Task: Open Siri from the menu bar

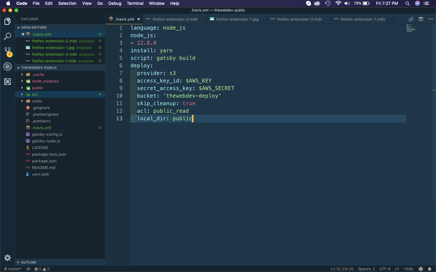Action: [418, 3]
